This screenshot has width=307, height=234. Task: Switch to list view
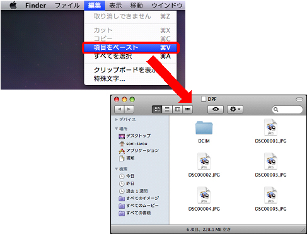[167, 109]
